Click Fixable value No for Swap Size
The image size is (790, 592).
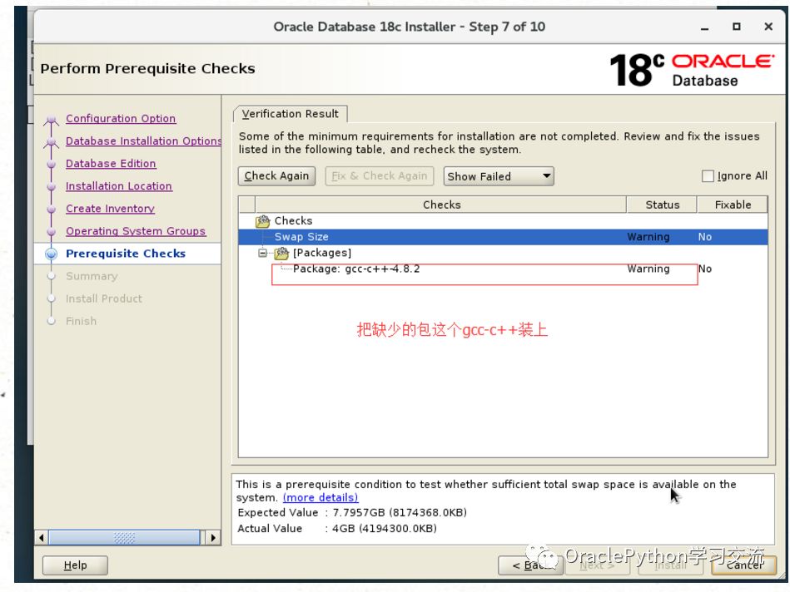click(x=705, y=237)
